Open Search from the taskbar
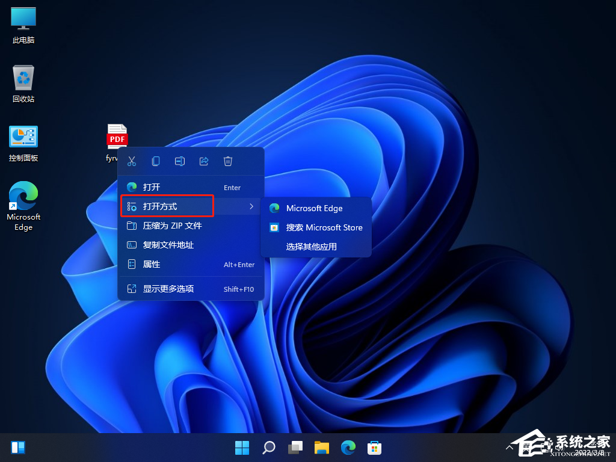 (x=268, y=448)
